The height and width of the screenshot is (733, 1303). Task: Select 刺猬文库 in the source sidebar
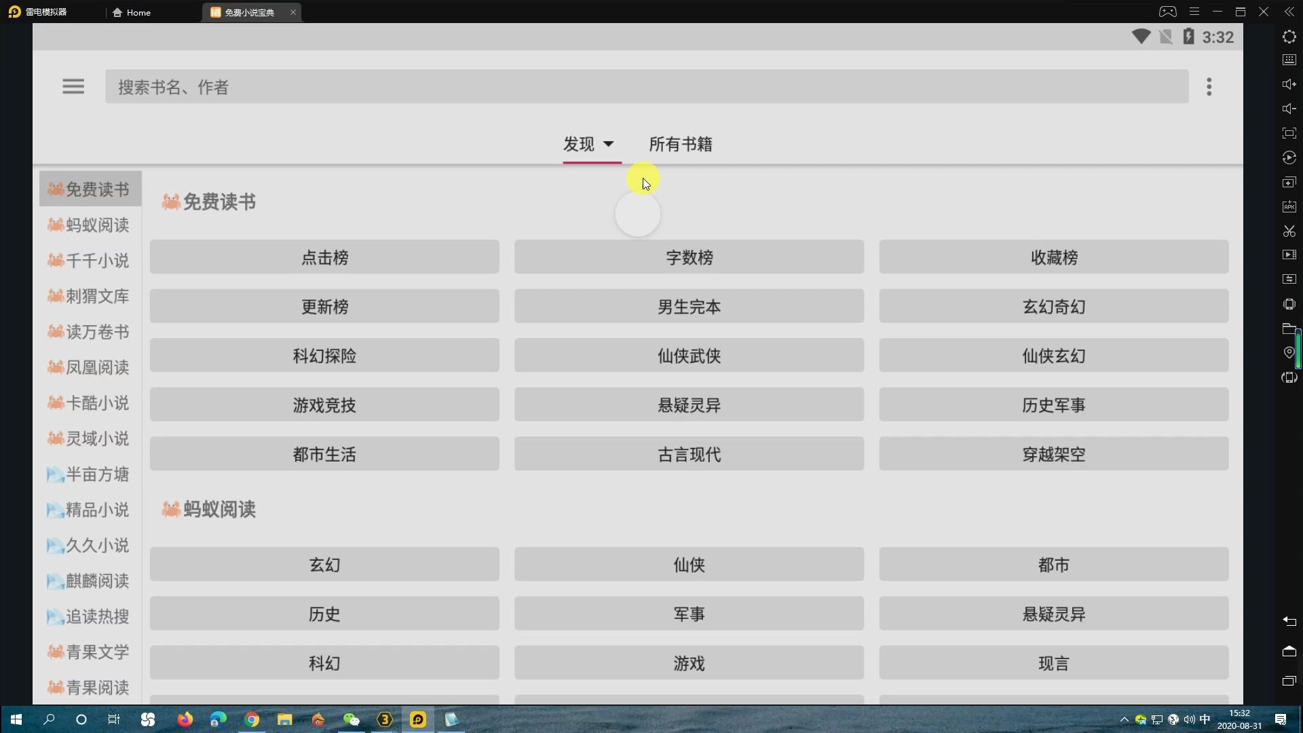[90, 296]
